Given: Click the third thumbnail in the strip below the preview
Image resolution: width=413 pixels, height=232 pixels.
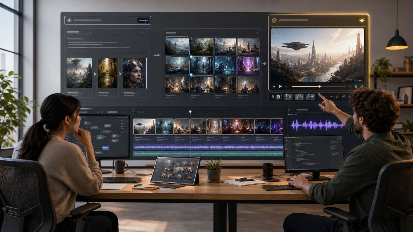Looking at the screenshot, I should click(x=310, y=97).
